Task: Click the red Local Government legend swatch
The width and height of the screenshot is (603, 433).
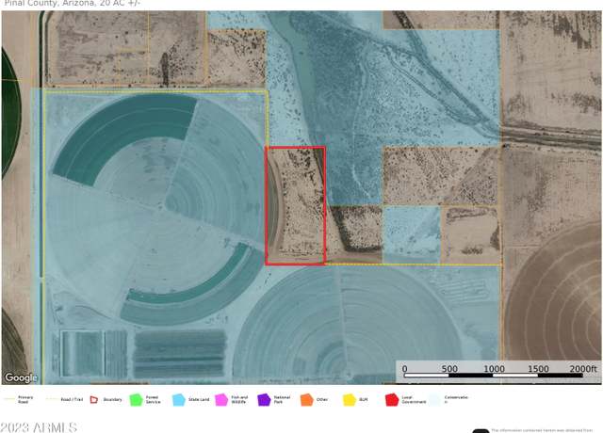Action: tap(392, 399)
